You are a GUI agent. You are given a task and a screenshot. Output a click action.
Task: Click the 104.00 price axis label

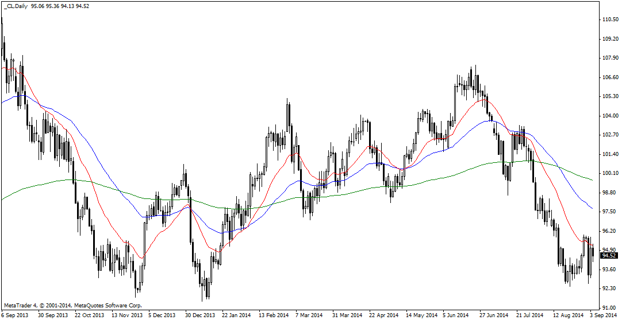[610, 115]
